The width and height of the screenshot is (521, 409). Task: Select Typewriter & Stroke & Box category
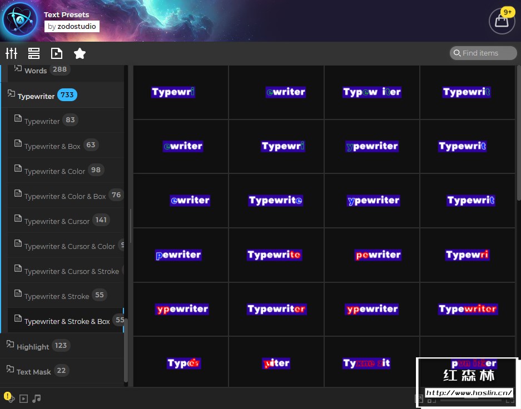(66, 320)
